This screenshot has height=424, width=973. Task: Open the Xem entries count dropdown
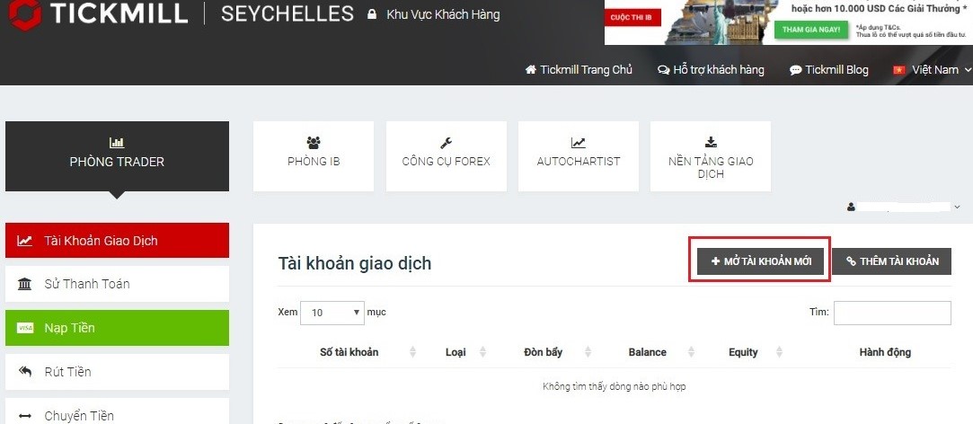332,313
